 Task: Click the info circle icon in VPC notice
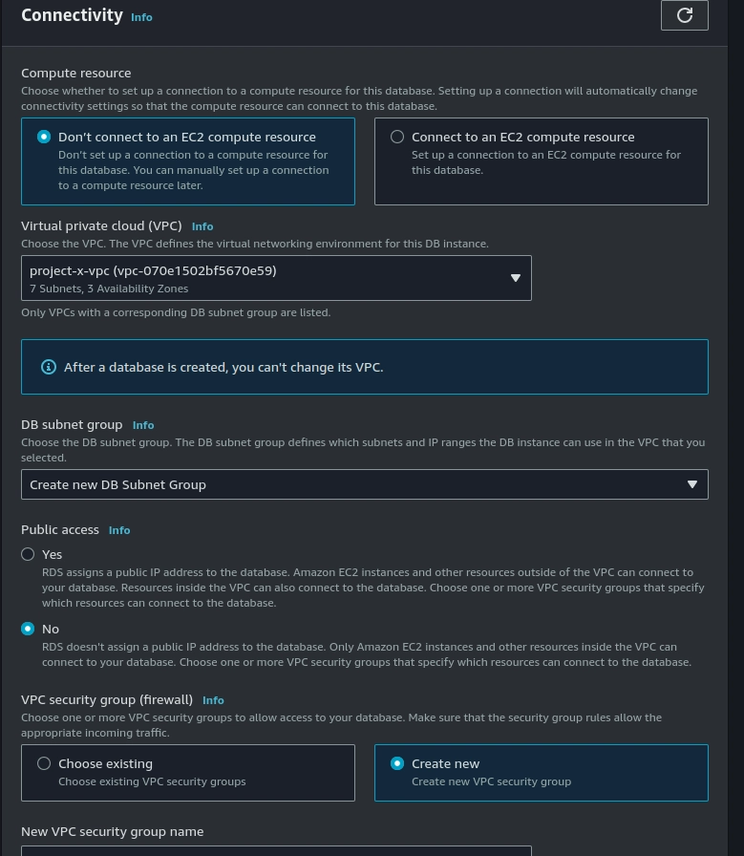pyautogui.click(x=49, y=367)
